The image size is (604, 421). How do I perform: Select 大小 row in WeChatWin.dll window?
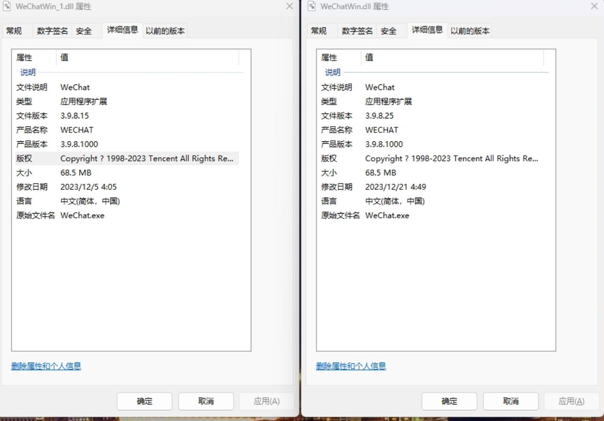(432, 173)
